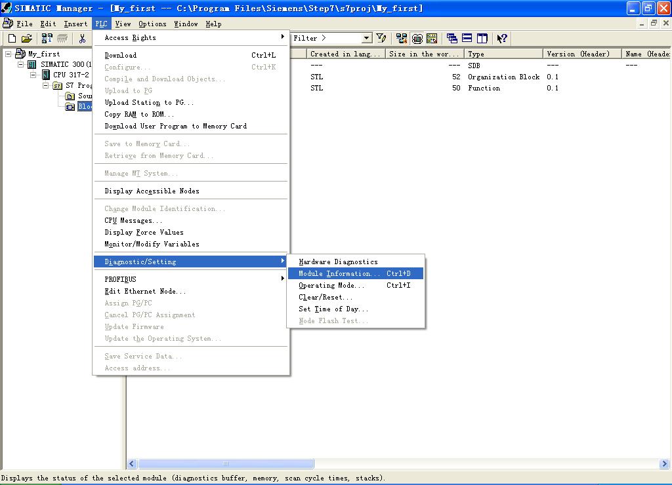Click the toolbar icon left of Cascade windows
Screen dimensions: 672x485
pyautogui.click(x=432, y=39)
